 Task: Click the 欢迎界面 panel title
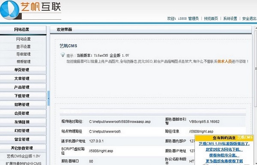[64, 30]
